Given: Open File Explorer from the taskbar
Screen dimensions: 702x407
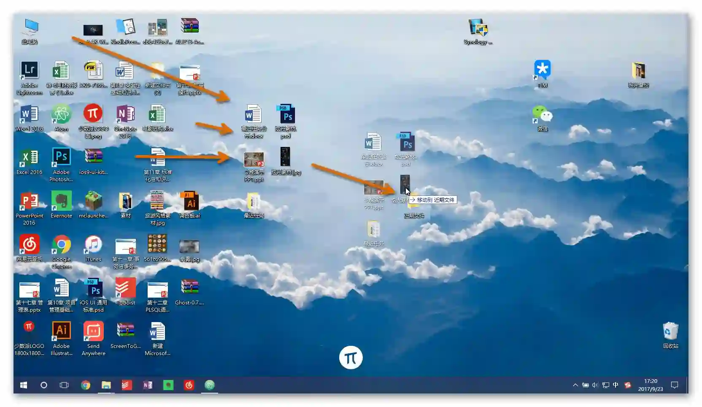Looking at the screenshot, I should tap(106, 385).
